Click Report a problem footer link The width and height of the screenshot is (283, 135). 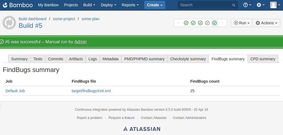click(89, 118)
